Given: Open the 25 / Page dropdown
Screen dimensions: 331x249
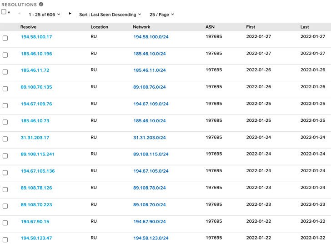Looking at the screenshot, I should [161, 15].
